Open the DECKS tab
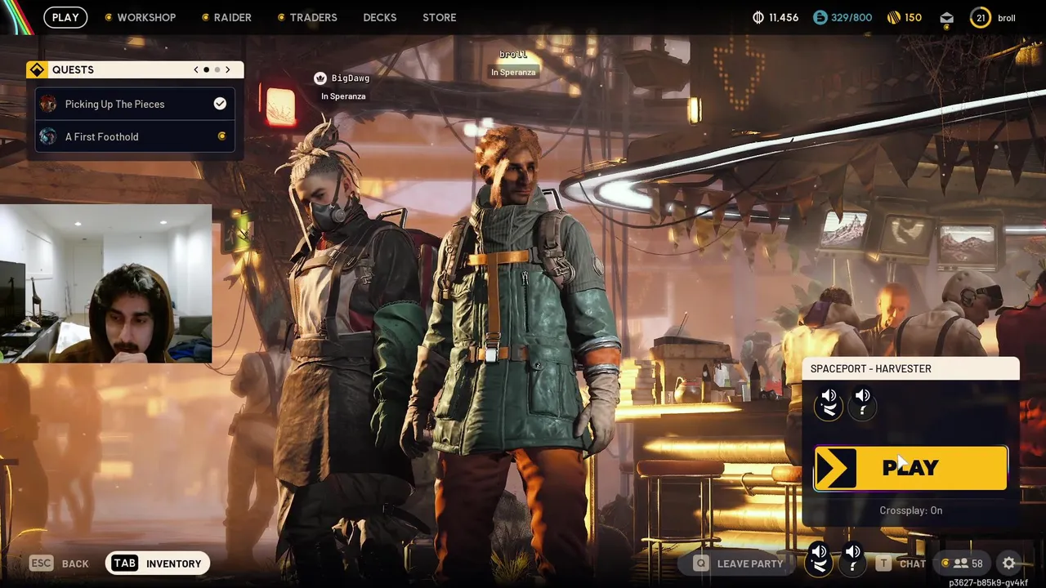Image resolution: width=1046 pixels, height=588 pixels. click(380, 17)
